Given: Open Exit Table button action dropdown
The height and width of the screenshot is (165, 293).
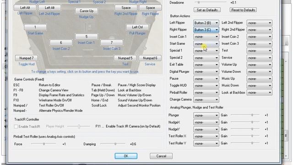Looking at the screenshot, I should click(206, 65).
